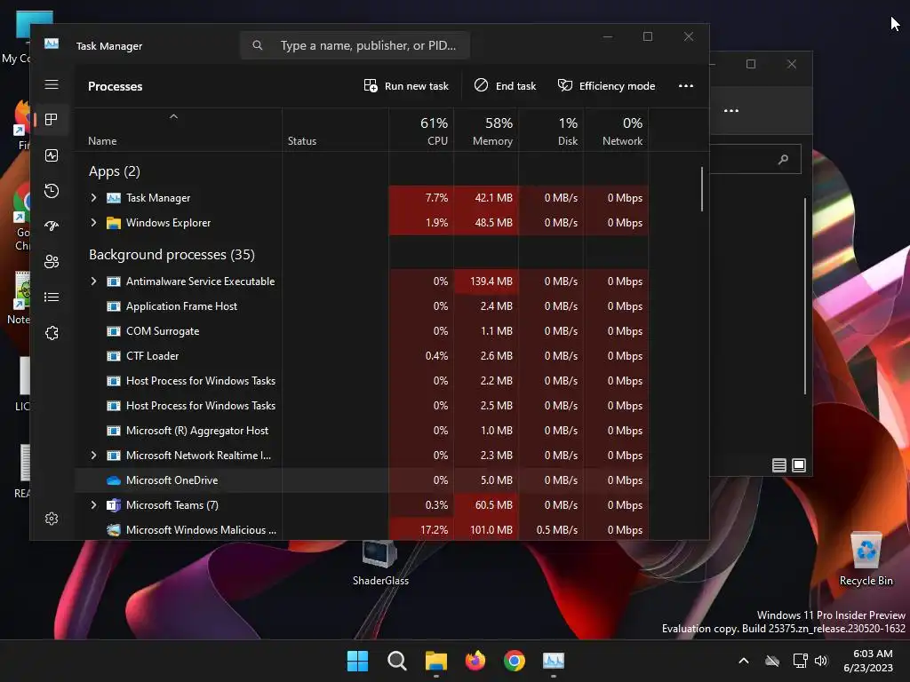Select the COM Surrogate process row

click(x=362, y=331)
